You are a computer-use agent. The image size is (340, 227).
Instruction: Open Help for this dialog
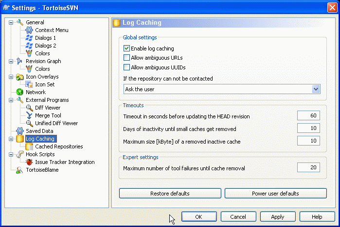317,217
